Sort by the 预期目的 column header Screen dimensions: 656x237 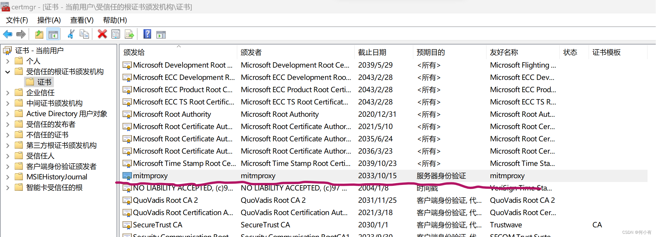[450, 52]
